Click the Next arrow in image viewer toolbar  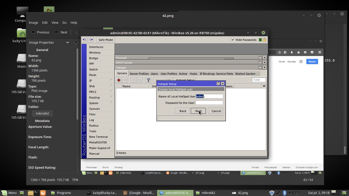click(x=61, y=32)
